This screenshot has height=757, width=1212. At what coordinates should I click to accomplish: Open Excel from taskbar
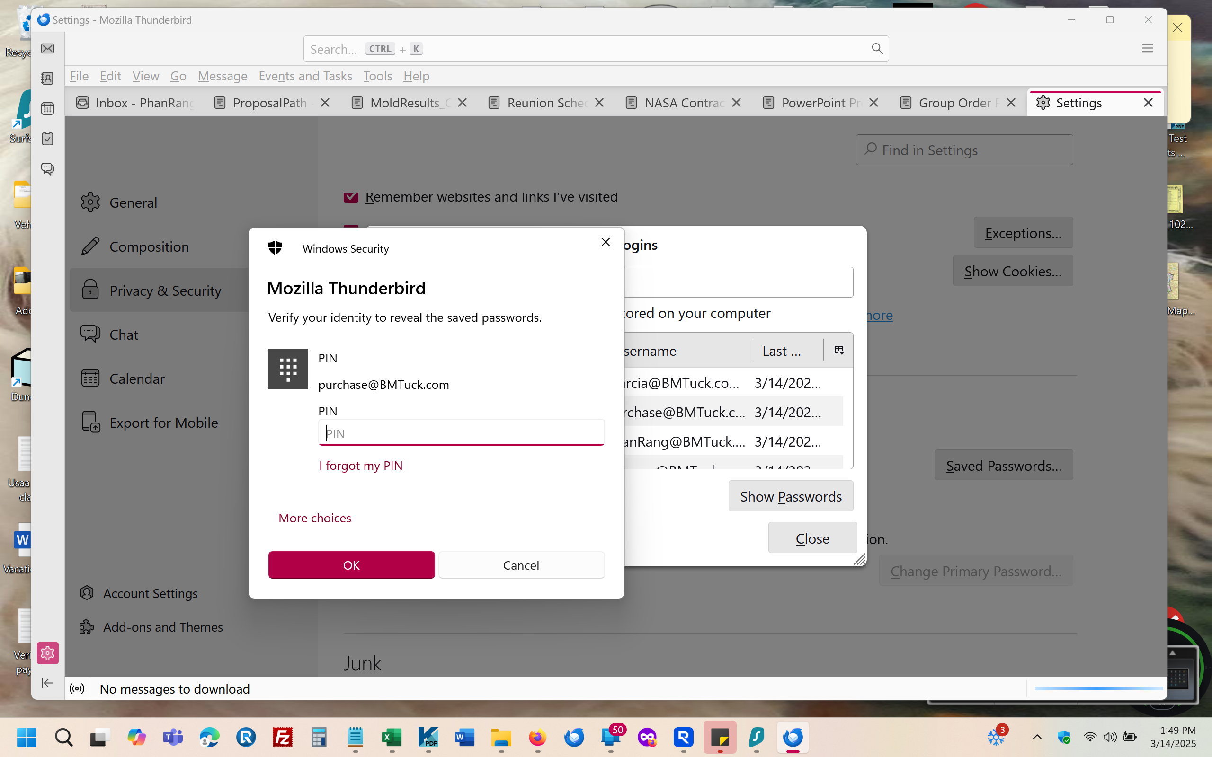[x=392, y=737]
